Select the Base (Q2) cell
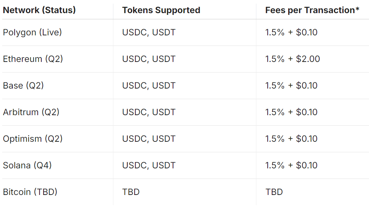This screenshot has width=369, height=211. pos(23,86)
